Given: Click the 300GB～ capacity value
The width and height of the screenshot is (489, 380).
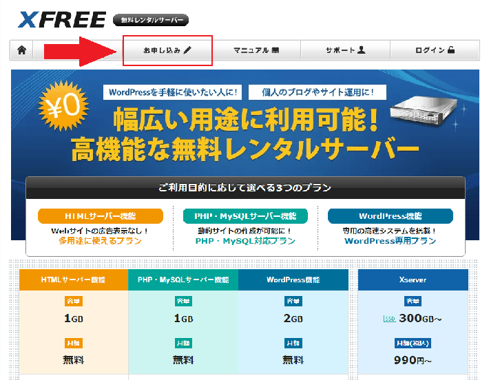Looking at the screenshot, I should point(420,318).
